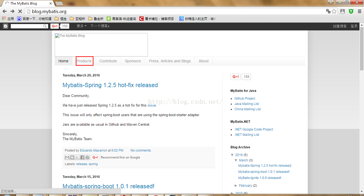Open the China Mailing List link
Viewport: 364px width, 196px height.
pyautogui.click(x=247, y=109)
